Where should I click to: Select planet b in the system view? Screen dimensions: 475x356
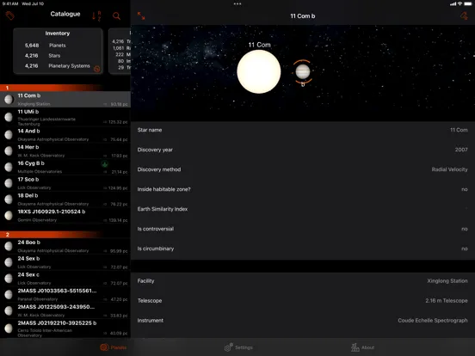tap(303, 72)
